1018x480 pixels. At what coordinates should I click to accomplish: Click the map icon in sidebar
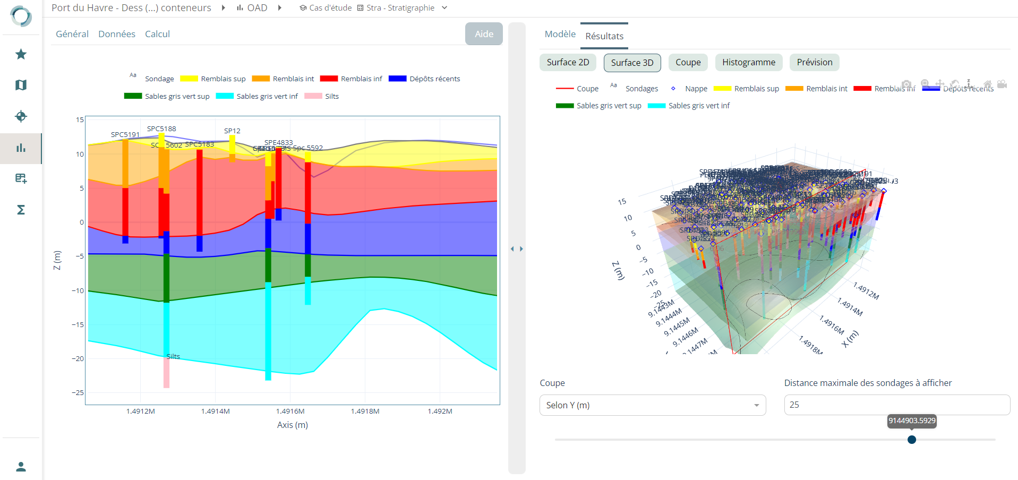(x=21, y=85)
